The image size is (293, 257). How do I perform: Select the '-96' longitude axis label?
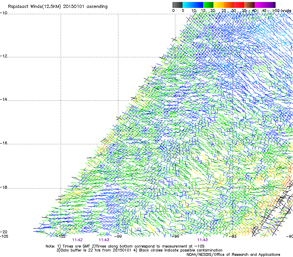click(x=175, y=236)
